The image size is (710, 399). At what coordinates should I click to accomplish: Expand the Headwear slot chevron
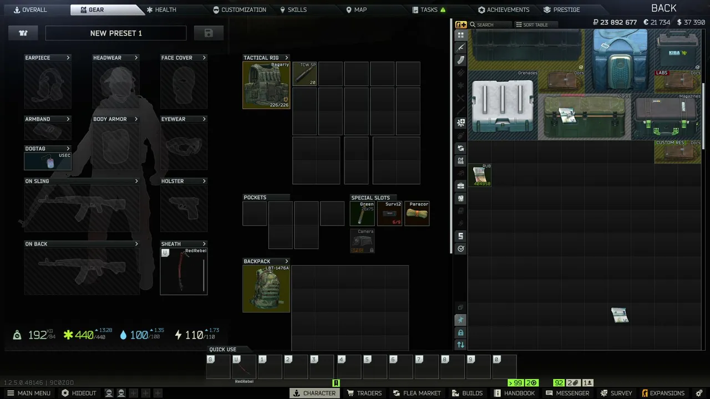pyautogui.click(x=136, y=58)
